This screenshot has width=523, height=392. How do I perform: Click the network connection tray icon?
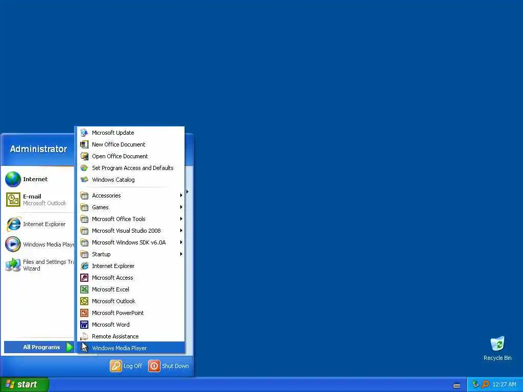[476, 384]
